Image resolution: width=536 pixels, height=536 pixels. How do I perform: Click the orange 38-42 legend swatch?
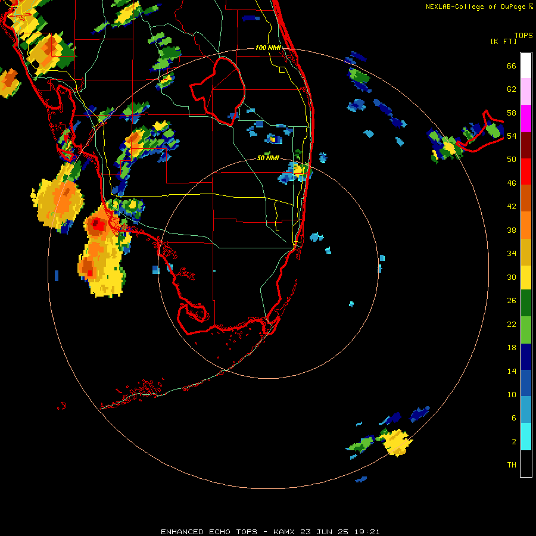pos(526,225)
